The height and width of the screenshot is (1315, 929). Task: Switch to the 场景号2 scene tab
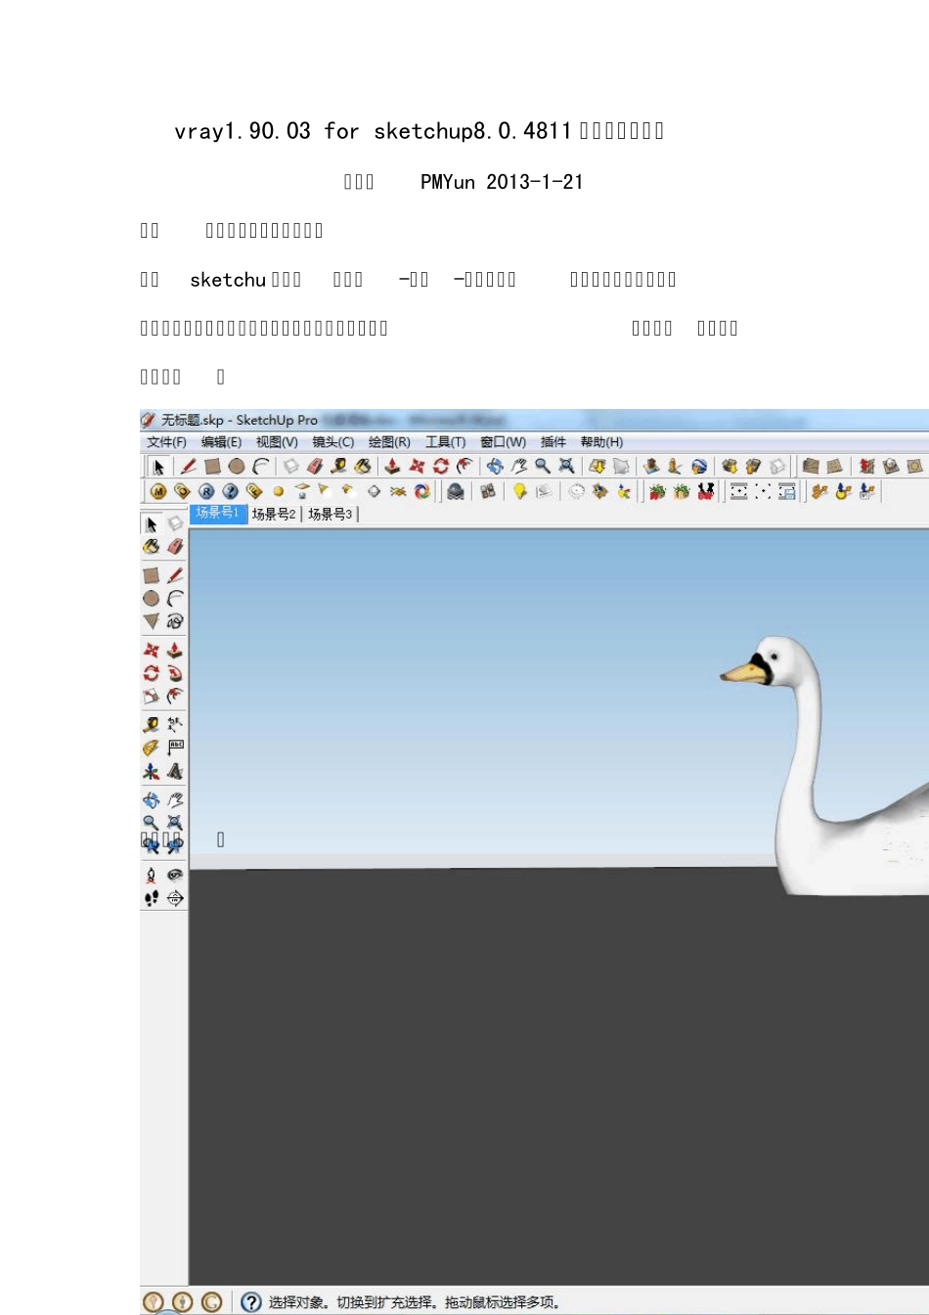tap(274, 514)
